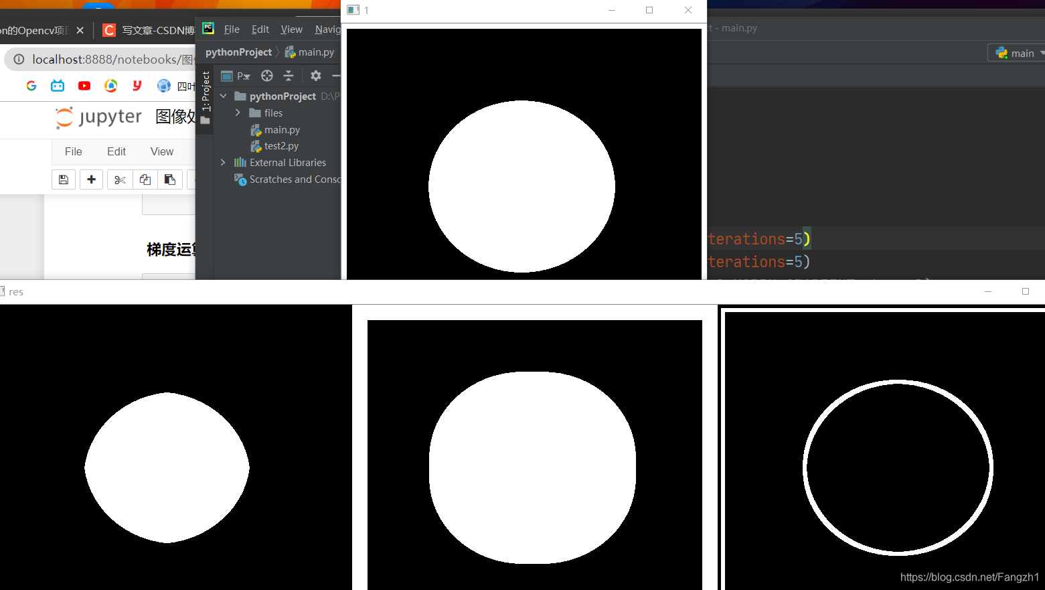Open PyCharm File menu

coord(232,29)
